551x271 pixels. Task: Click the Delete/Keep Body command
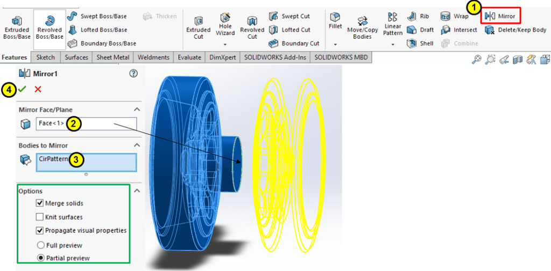[x=516, y=30]
